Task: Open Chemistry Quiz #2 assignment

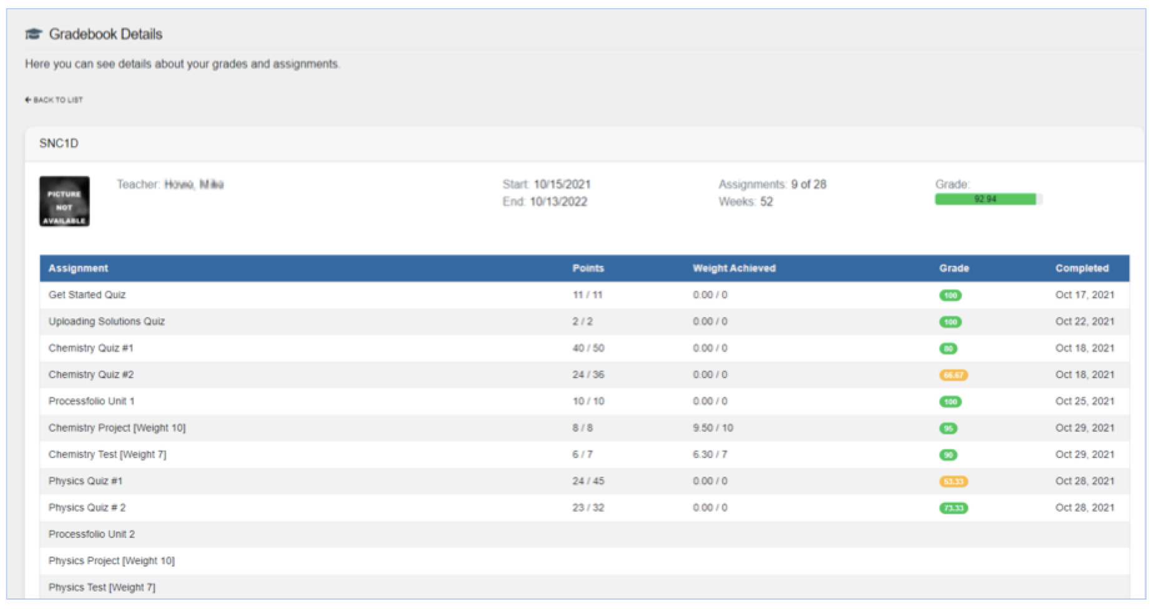Action: click(x=91, y=375)
